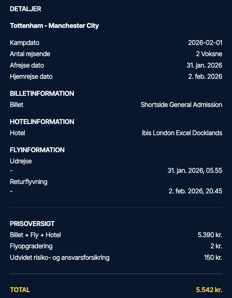Click the Afrejse dato label
Image resolution: width=232 pixels, height=298 pixels.
pos(27,65)
